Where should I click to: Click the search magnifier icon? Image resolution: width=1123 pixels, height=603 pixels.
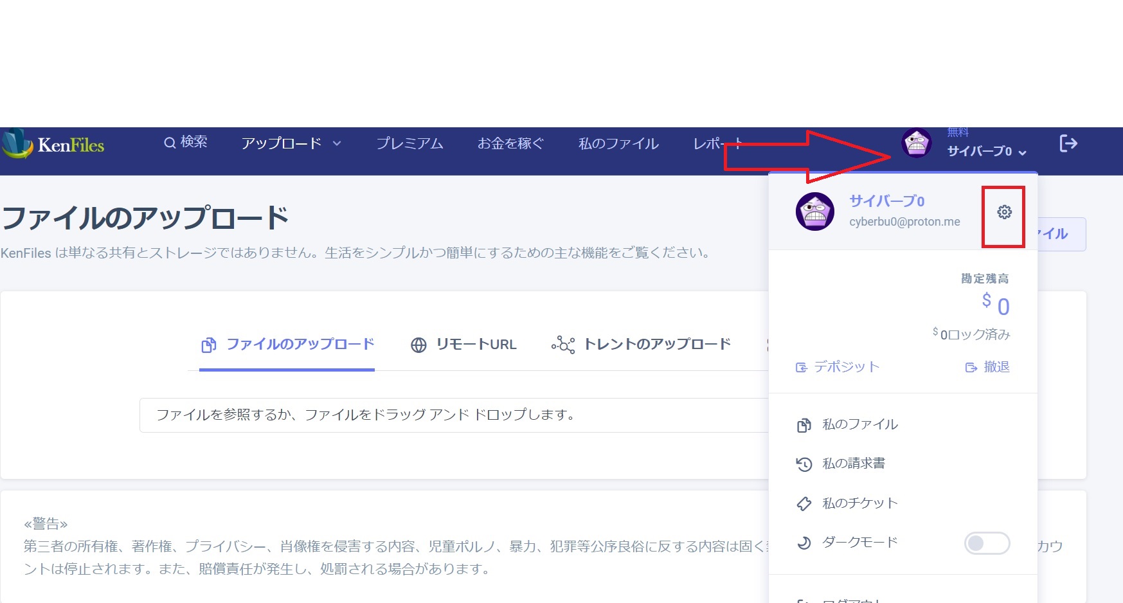point(170,143)
